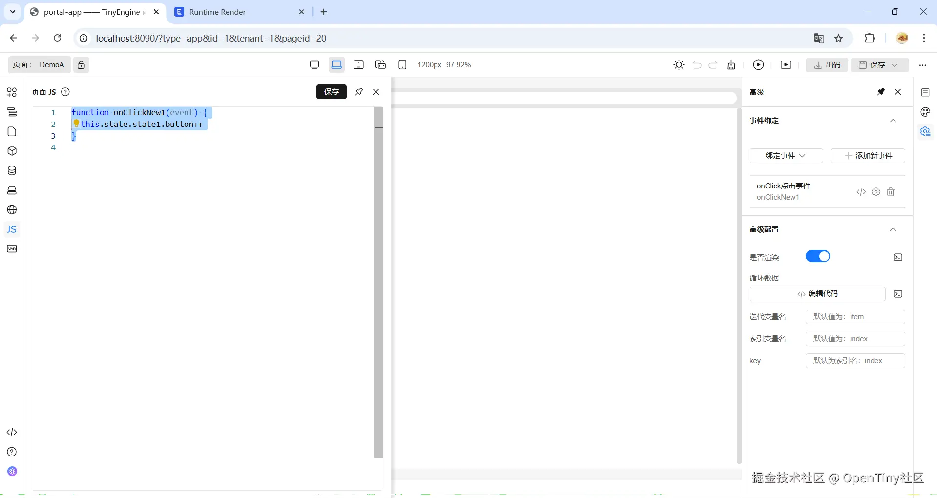Open the AI robot assistant icon

click(12, 471)
